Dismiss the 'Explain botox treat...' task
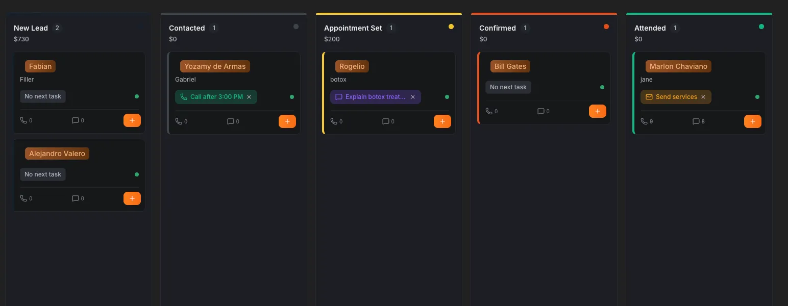 click(413, 97)
